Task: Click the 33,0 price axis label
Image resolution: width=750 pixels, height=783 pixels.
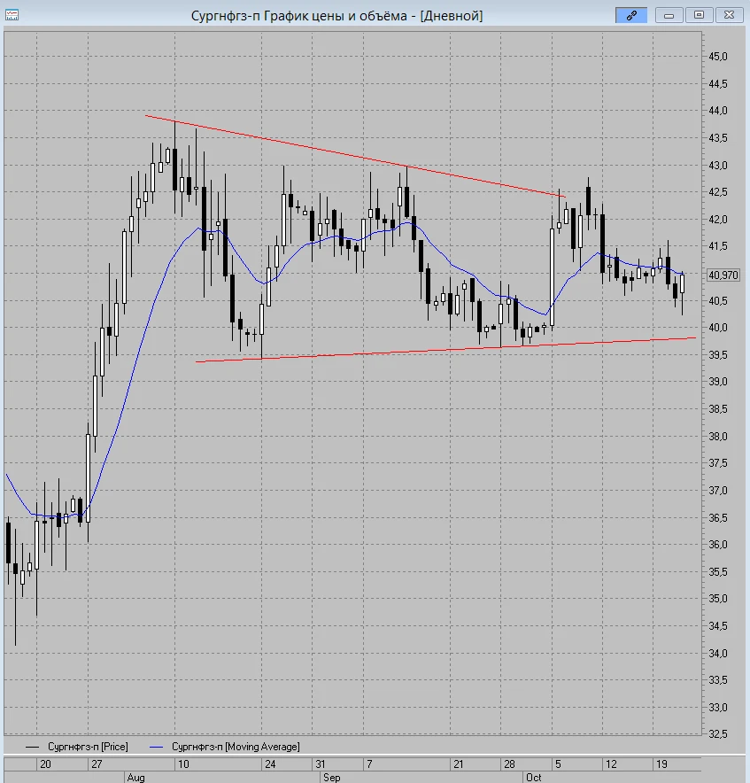Action: (x=718, y=707)
